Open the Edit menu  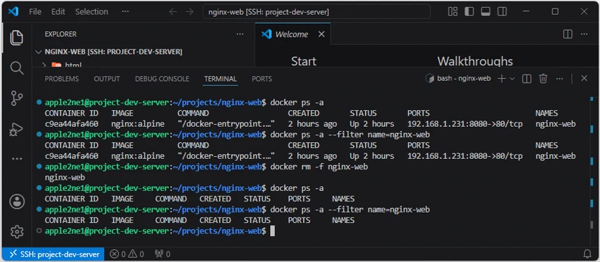[58, 12]
